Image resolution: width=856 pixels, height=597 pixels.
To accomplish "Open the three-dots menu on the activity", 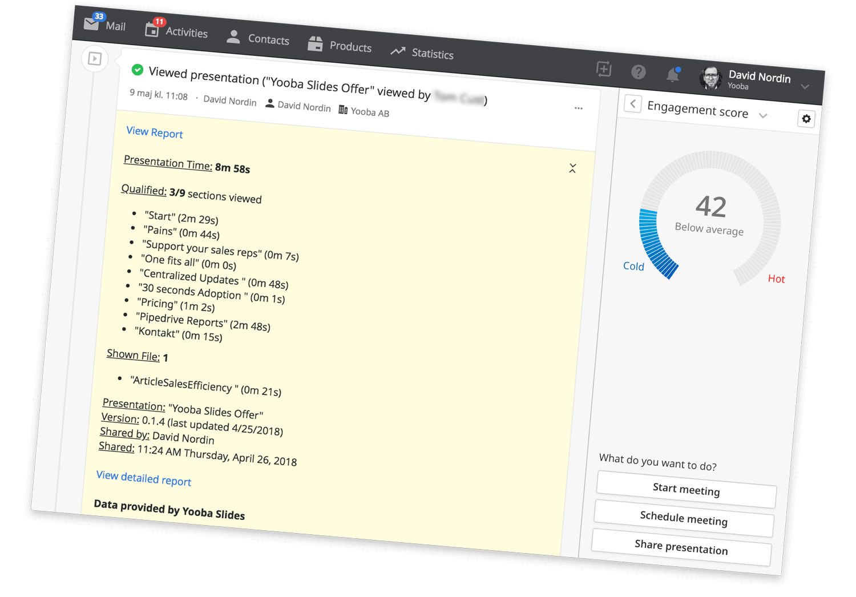I will pos(579,108).
